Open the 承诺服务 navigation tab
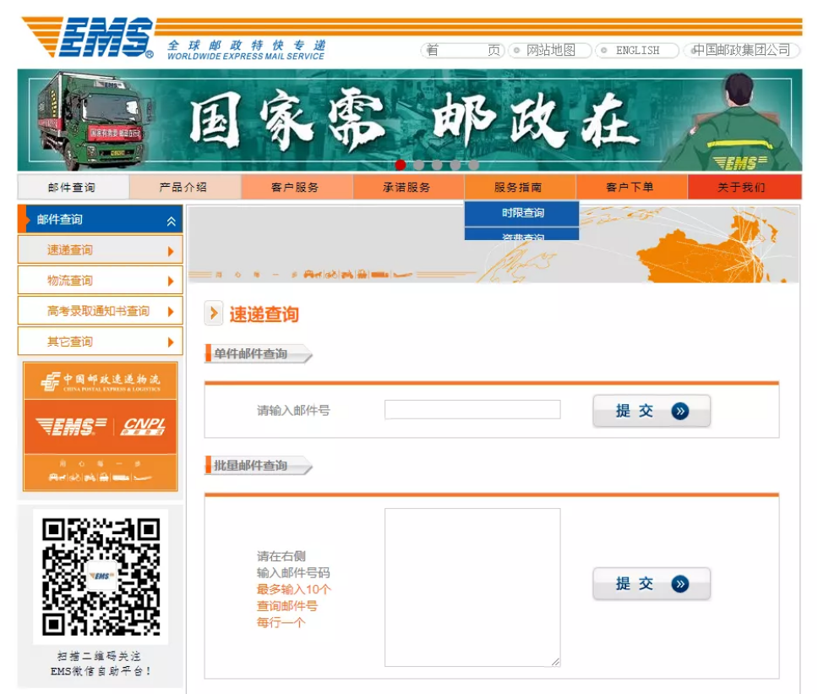 [408, 187]
